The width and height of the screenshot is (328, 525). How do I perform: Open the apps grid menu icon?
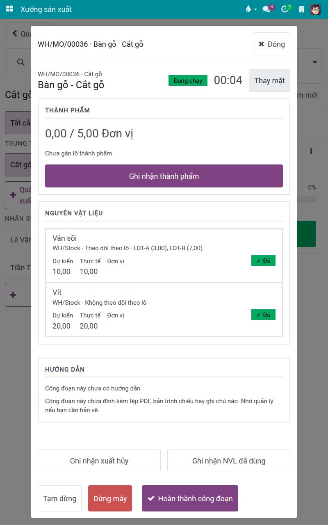[x=9, y=9]
